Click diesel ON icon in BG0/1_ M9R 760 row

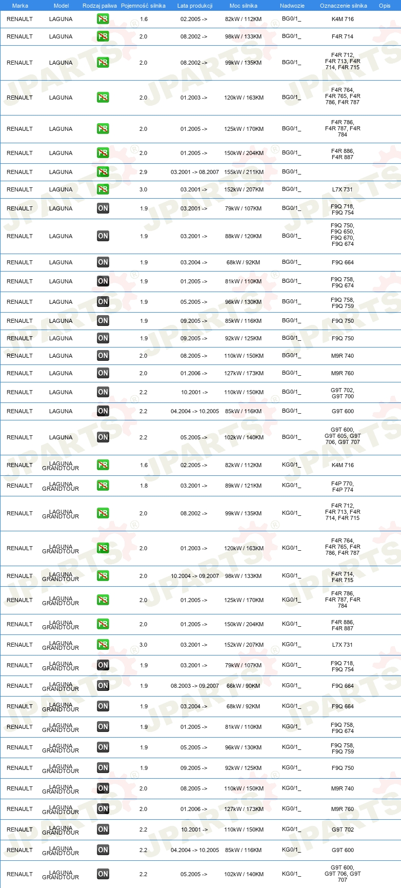point(103,373)
